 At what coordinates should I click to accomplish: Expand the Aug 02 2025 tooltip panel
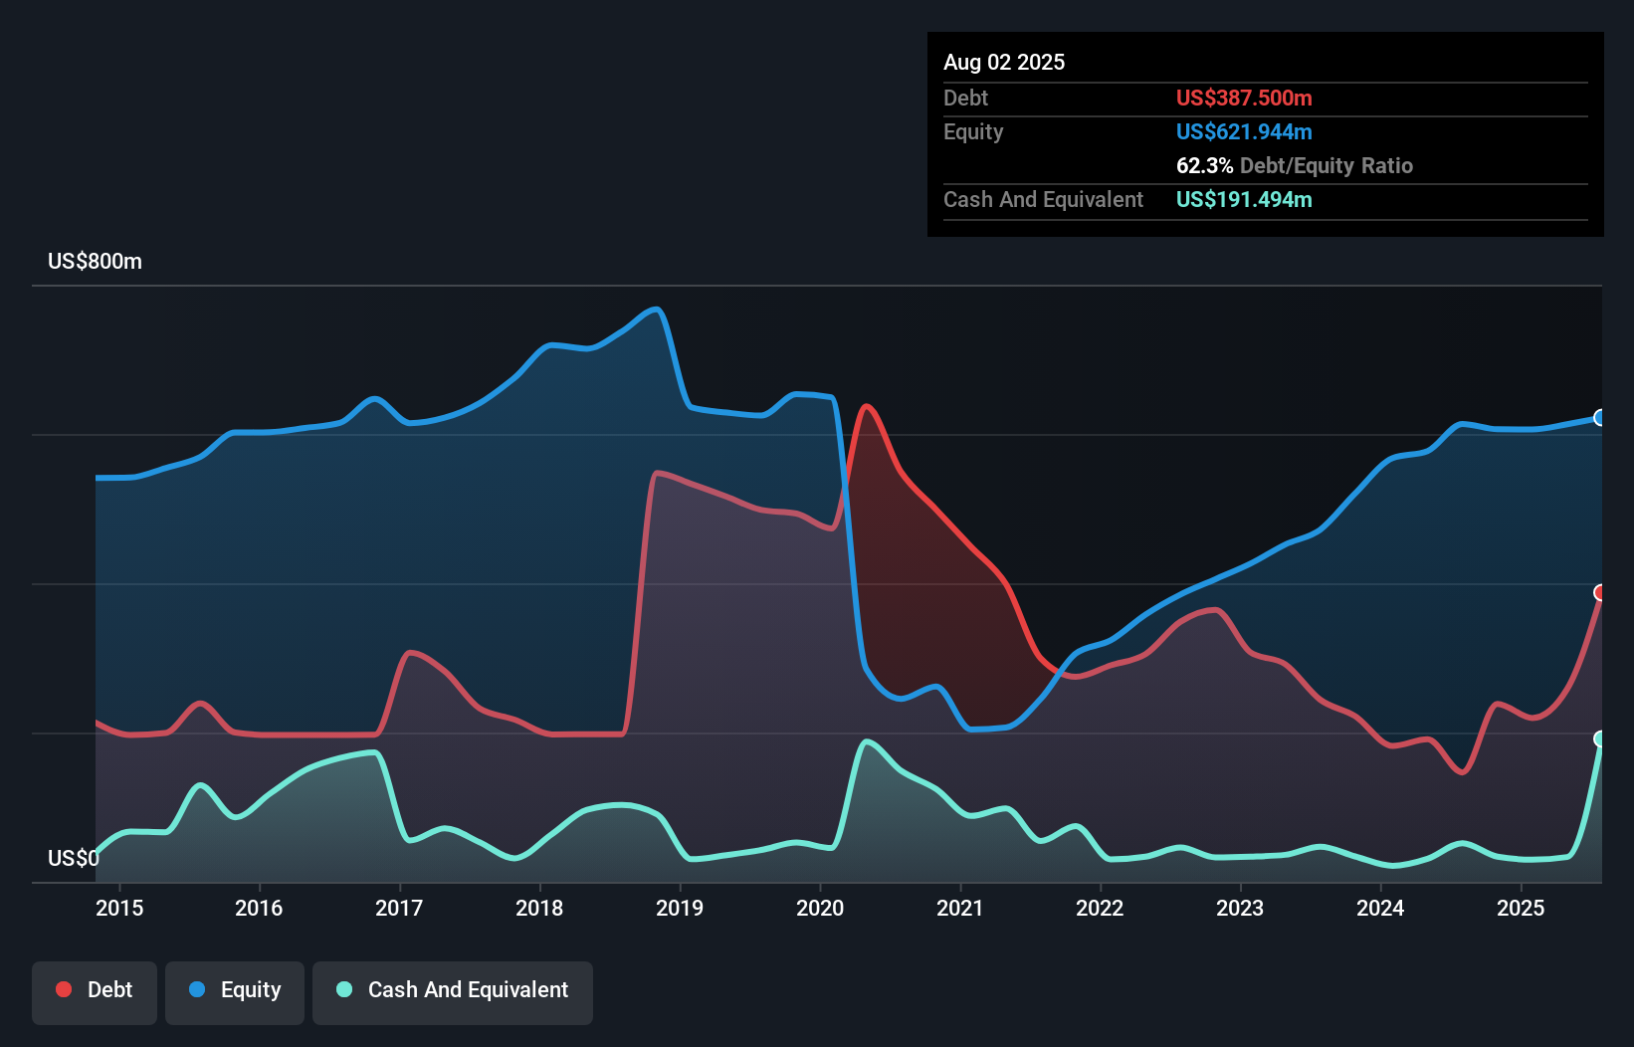(x=1004, y=62)
